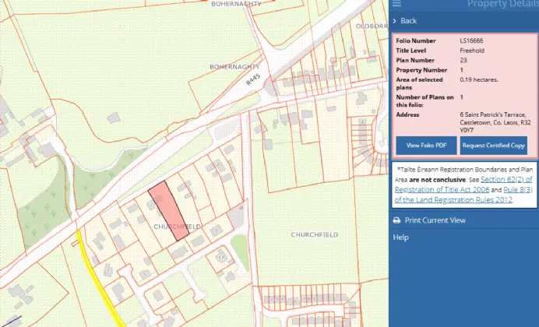Viewport: 539px width, 327px height.
Task: Click the Freehold title level value
Action: pos(473,50)
